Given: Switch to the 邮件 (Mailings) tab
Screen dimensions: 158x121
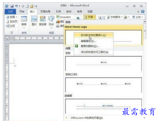Looking at the screenshot, I should pos(69,12).
